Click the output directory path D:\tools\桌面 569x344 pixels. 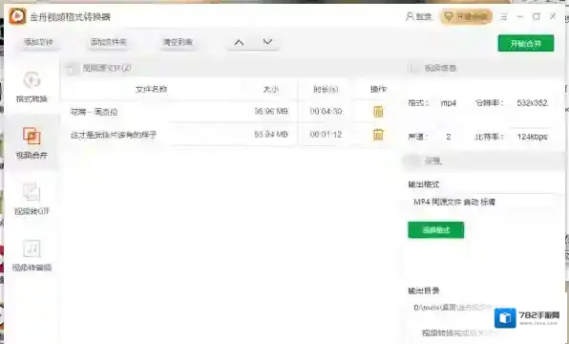pos(453,308)
